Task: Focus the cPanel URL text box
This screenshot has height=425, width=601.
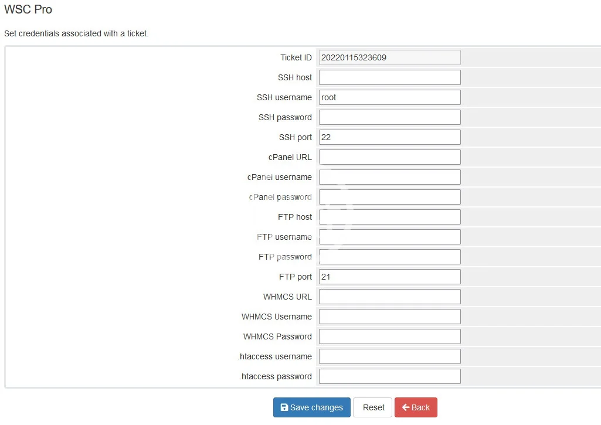Action: [x=389, y=157]
